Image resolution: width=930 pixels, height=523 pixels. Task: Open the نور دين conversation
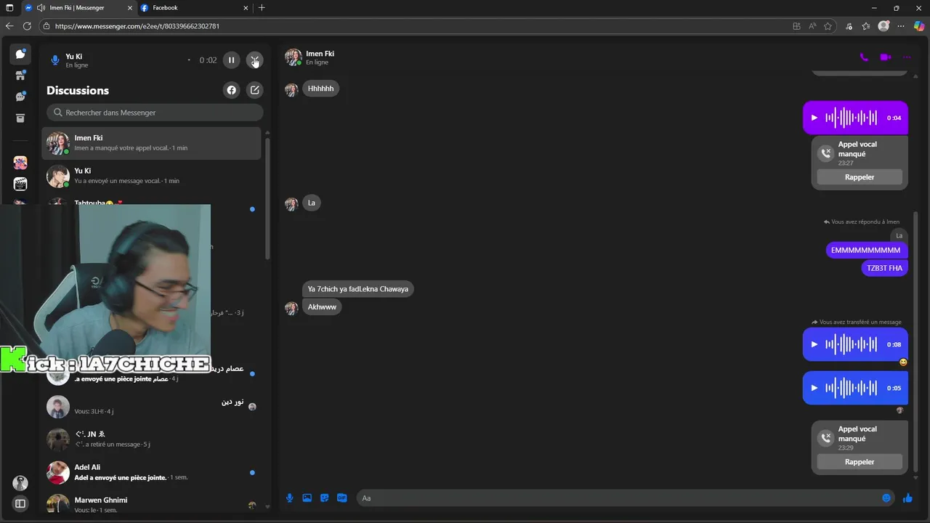click(151, 407)
